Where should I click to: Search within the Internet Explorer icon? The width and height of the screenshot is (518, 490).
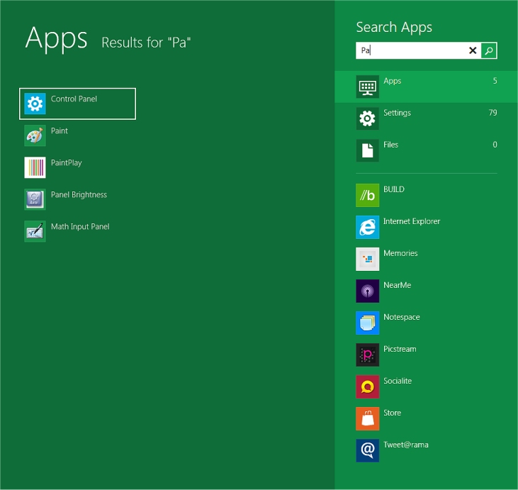[367, 227]
